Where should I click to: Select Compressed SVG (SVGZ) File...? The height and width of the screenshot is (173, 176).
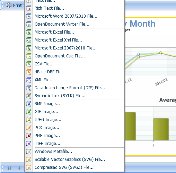click(x=74, y=167)
